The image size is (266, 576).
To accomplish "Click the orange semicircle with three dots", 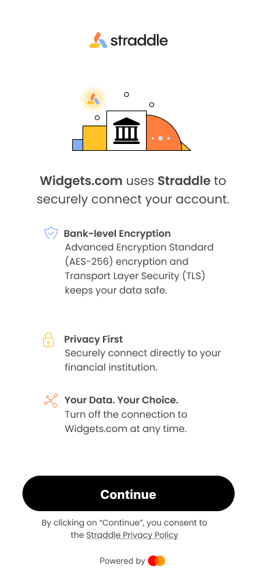I will [164, 132].
